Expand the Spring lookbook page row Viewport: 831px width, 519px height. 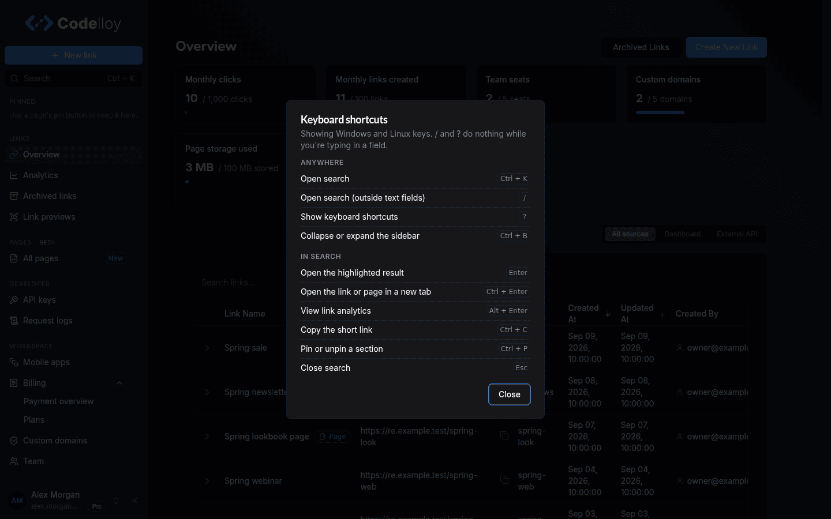point(207,437)
